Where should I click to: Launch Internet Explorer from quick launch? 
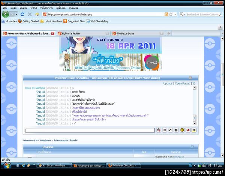tap(23, 165)
